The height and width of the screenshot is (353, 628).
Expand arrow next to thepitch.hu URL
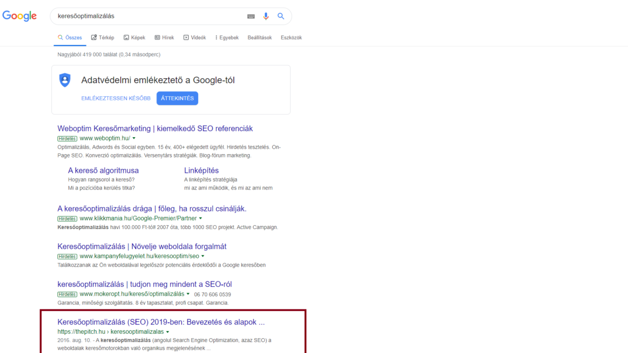click(168, 332)
